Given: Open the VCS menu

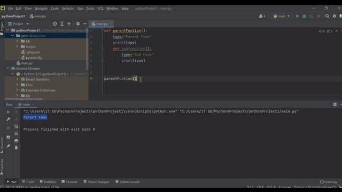Looking at the screenshot, I should tap(100, 9).
